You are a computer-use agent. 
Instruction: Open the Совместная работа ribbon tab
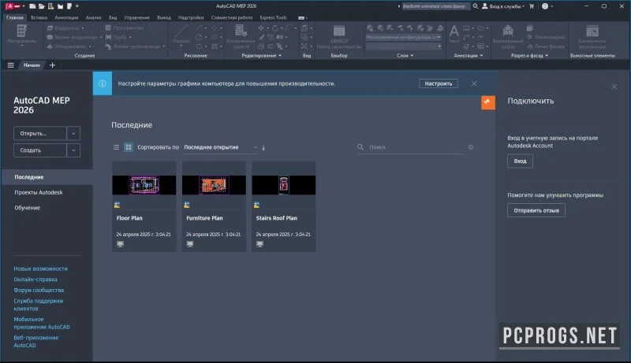click(232, 17)
